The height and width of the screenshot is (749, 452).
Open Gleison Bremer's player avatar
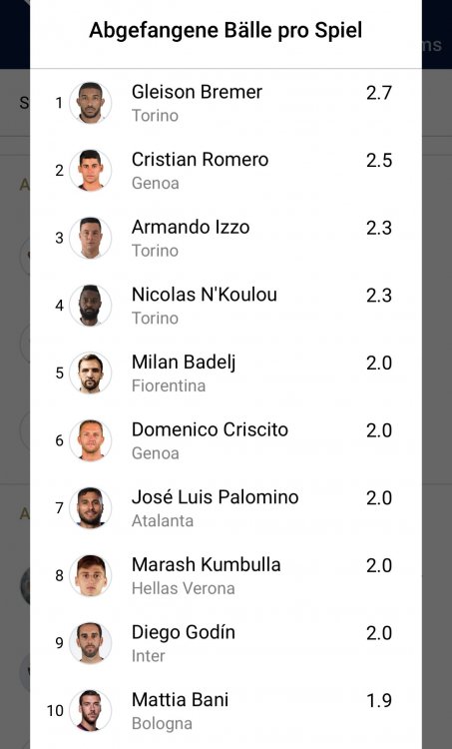90,103
